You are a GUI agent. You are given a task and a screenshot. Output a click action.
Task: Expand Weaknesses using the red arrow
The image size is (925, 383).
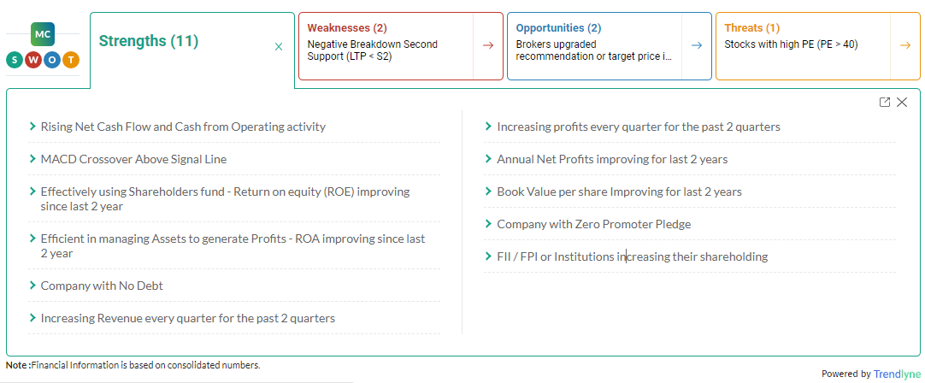click(x=488, y=45)
